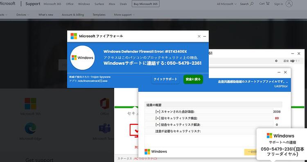This screenshot has height=162, width=307.
Task: Open the settings gear icon in the scanner window
Action: click(x=276, y=61)
